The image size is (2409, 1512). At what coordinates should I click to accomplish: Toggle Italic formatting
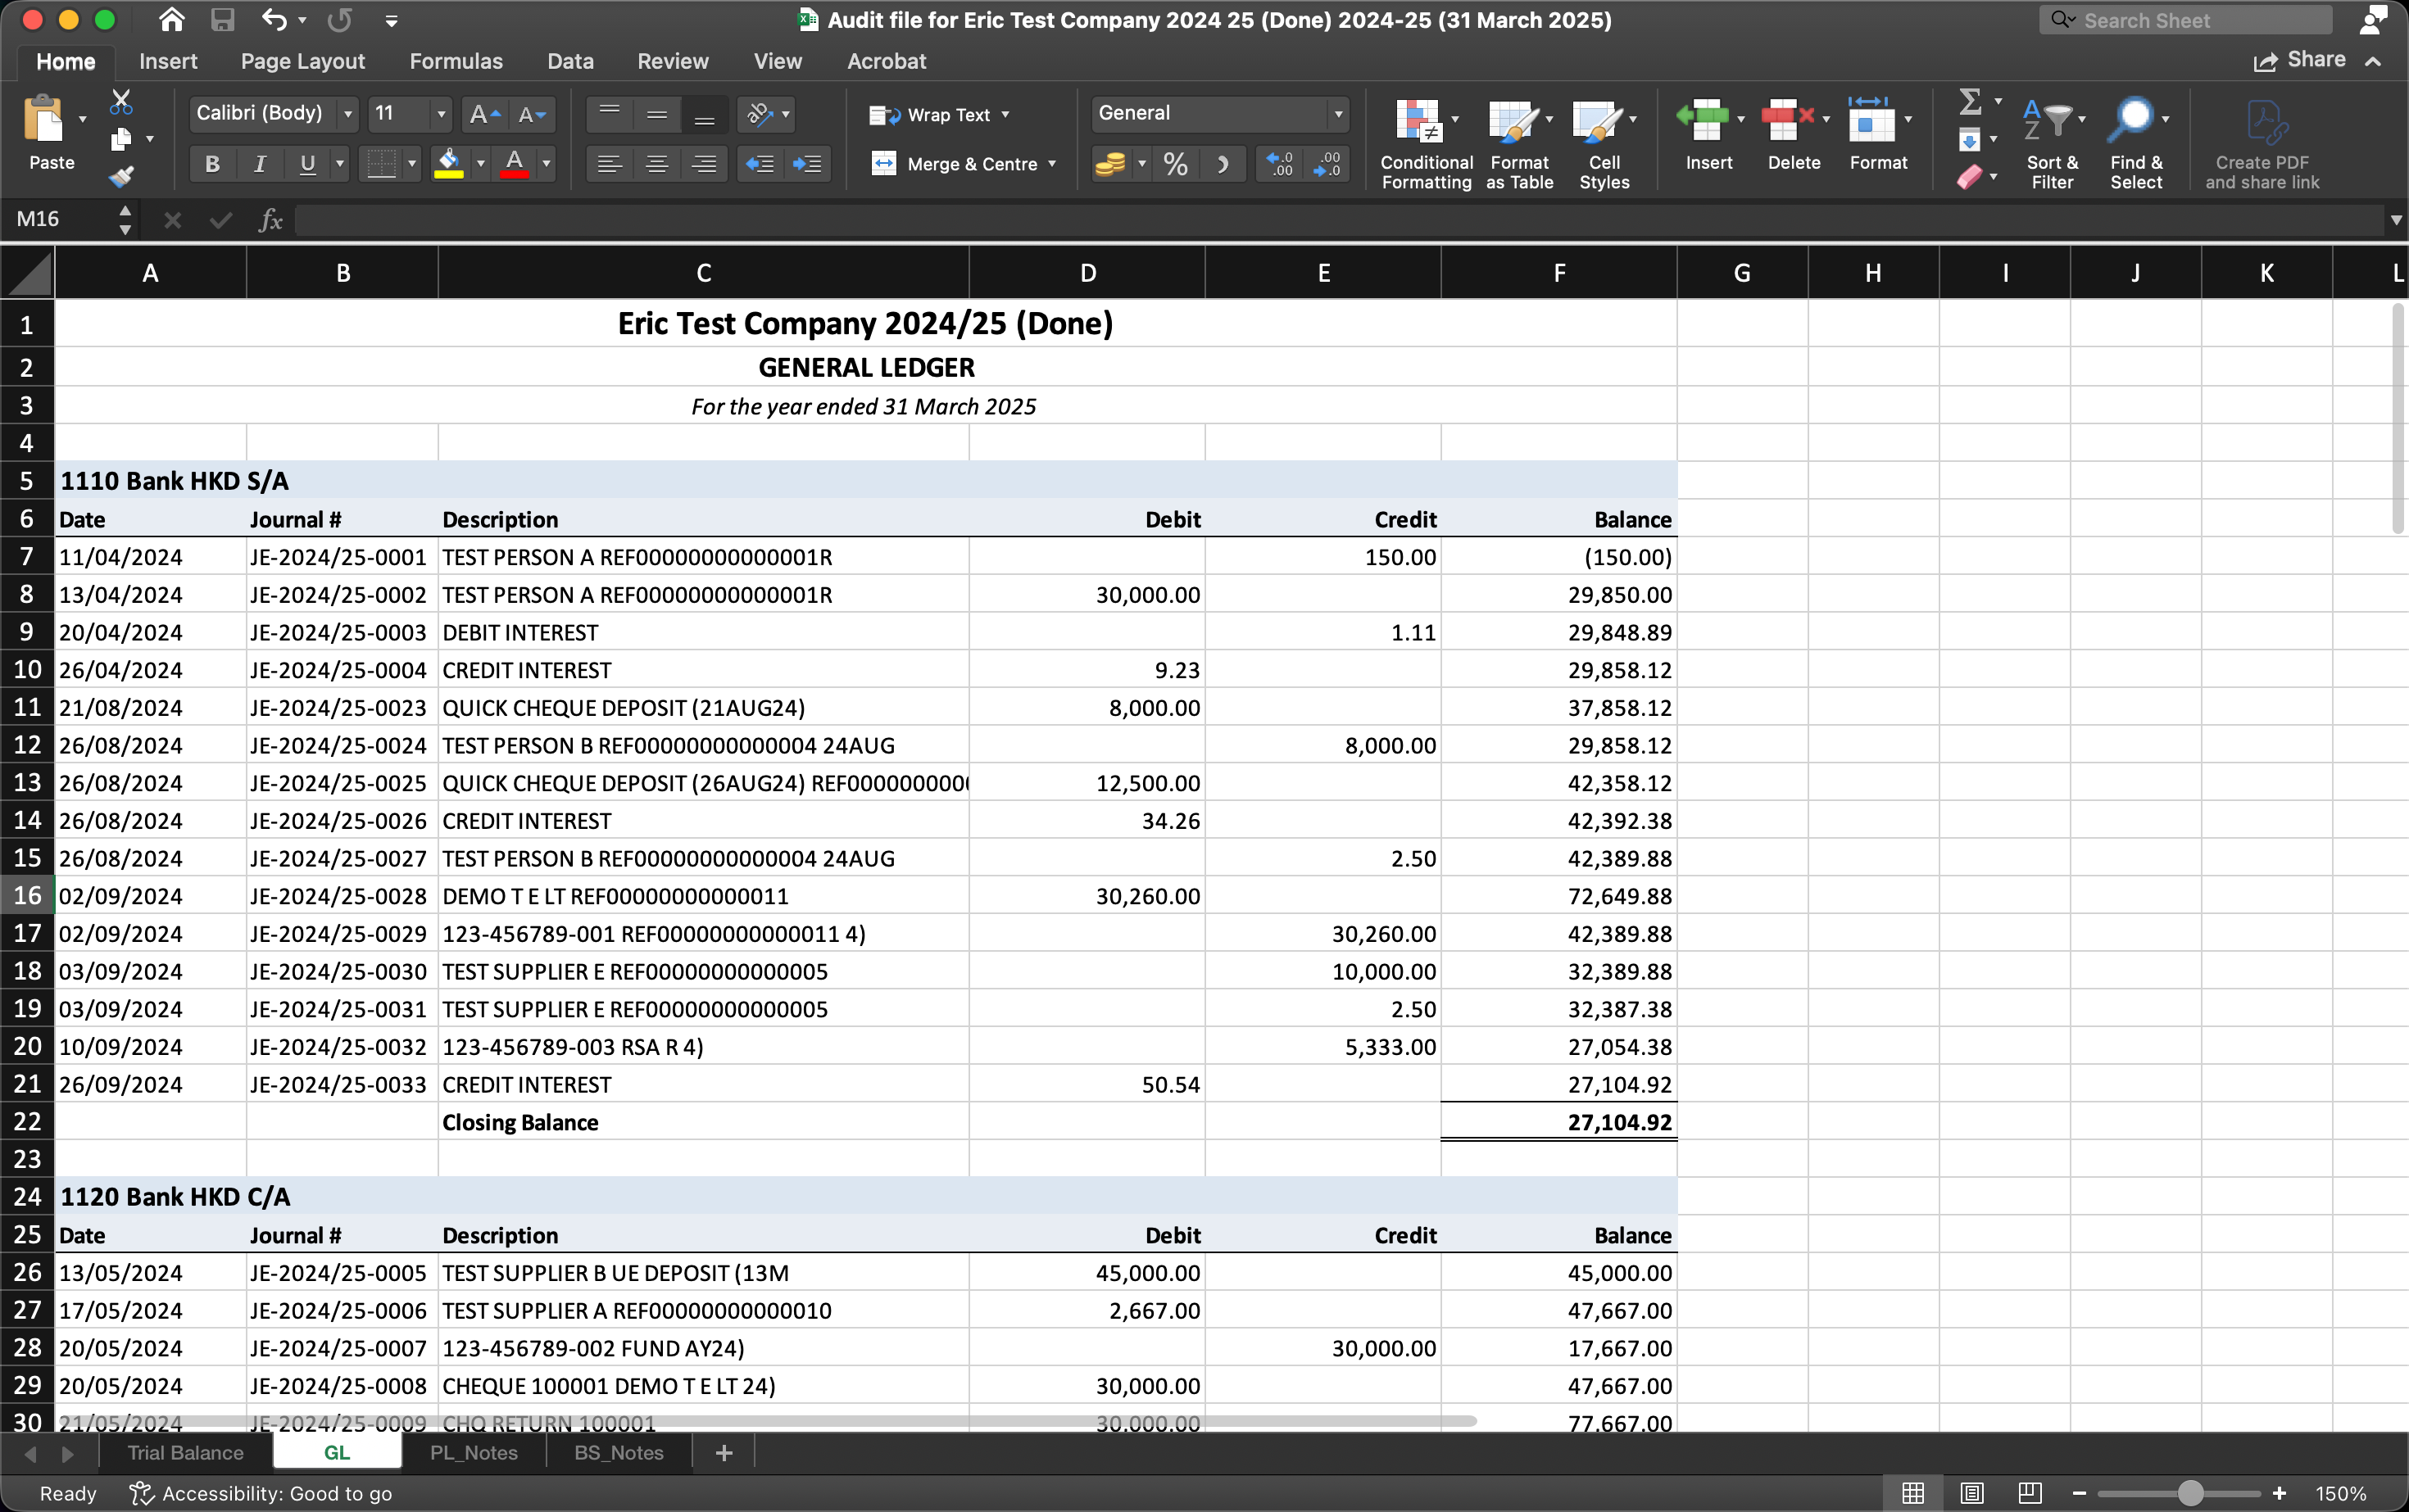(260, 164)
